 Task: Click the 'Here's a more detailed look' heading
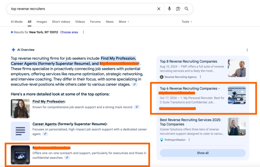pyautogui.click(x=60, y=94)
